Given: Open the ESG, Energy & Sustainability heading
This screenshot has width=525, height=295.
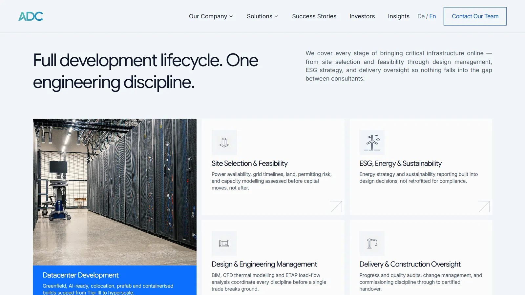Looking at the screenshot, I should point(400,163).
